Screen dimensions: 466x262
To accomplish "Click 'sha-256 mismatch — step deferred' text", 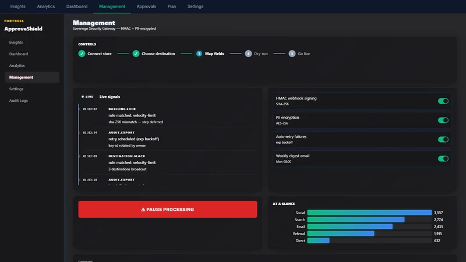I will click(x=136, y=122).
